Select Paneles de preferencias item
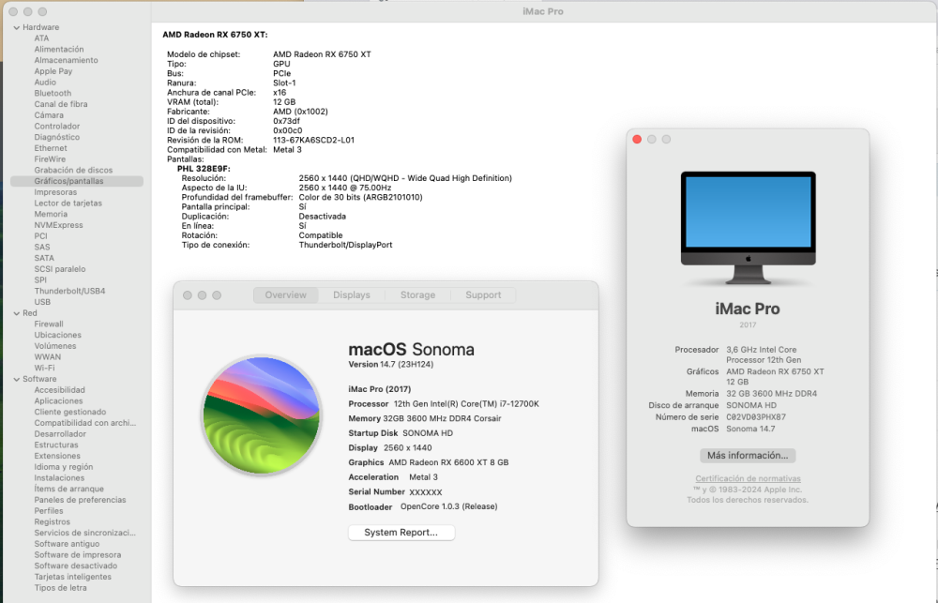938x603 pixels. (x=80, y=500)
